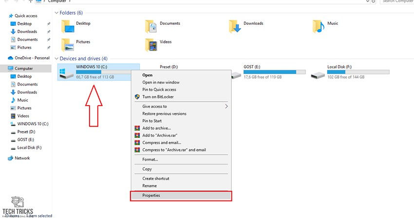Open the Pictures folder icon in Folders
414x219 pixels.
coord(68,45)
